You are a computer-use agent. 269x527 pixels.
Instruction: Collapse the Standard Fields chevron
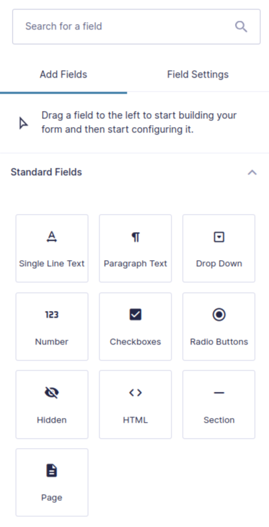coord(252,173)
